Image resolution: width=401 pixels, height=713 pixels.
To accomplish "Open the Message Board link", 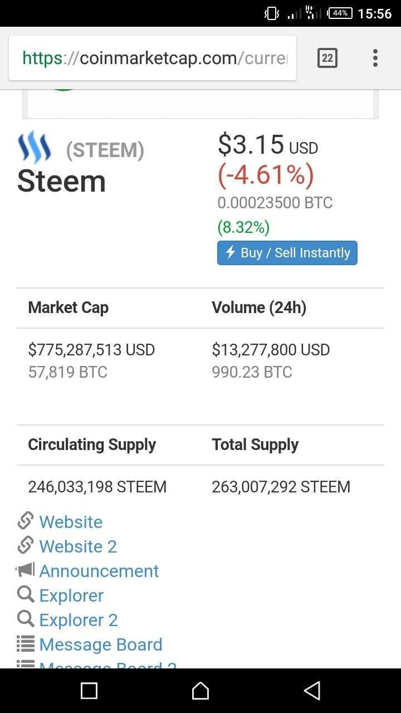I will pyautogui.click(x=101, y=644).
